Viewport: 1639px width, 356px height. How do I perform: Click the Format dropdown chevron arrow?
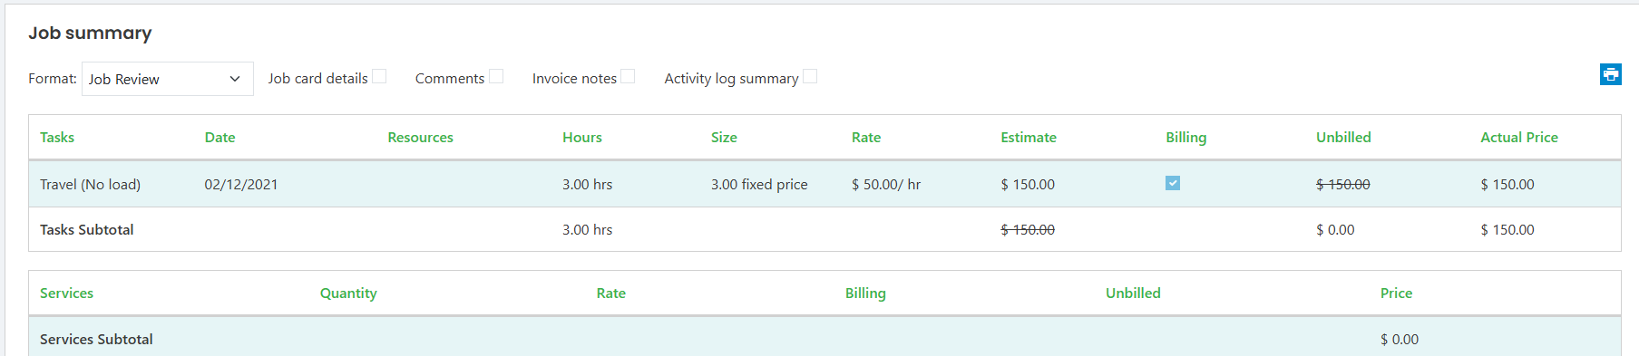235,79
